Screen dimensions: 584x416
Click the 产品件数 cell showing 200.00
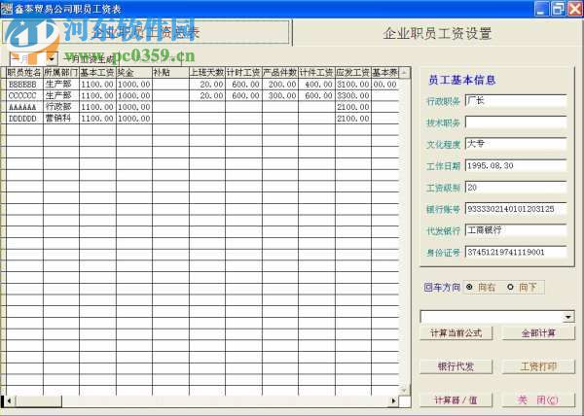tap(280, 85)
